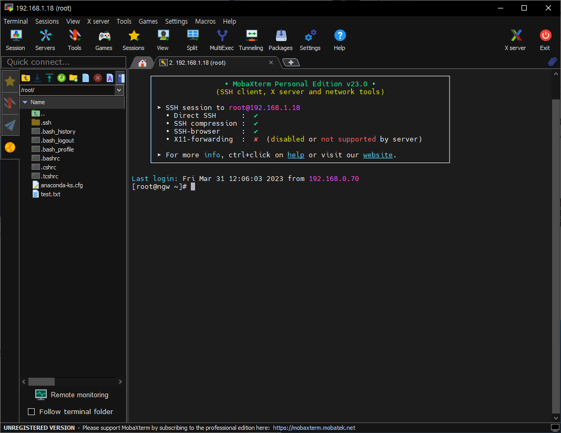Open the Tools sidebar tab

(x=10, y=103)
